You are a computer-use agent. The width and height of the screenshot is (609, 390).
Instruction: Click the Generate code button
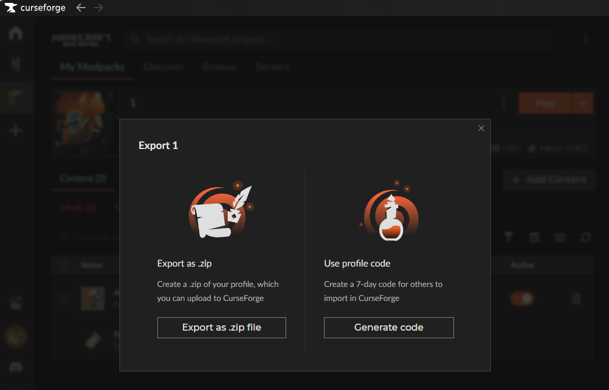coord(389,328)
